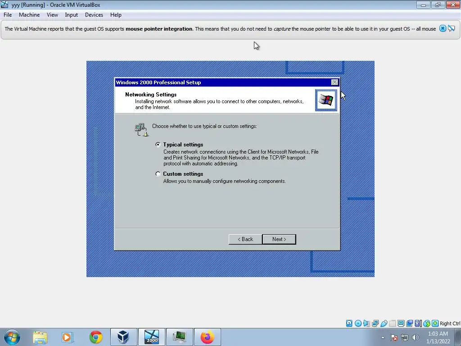This screenshot has height=346, width=461.
Task: Click the network computers icon in setup
Action: (x=142, y=130)
